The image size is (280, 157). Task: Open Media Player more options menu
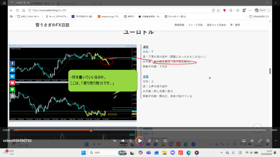point(276,141)
